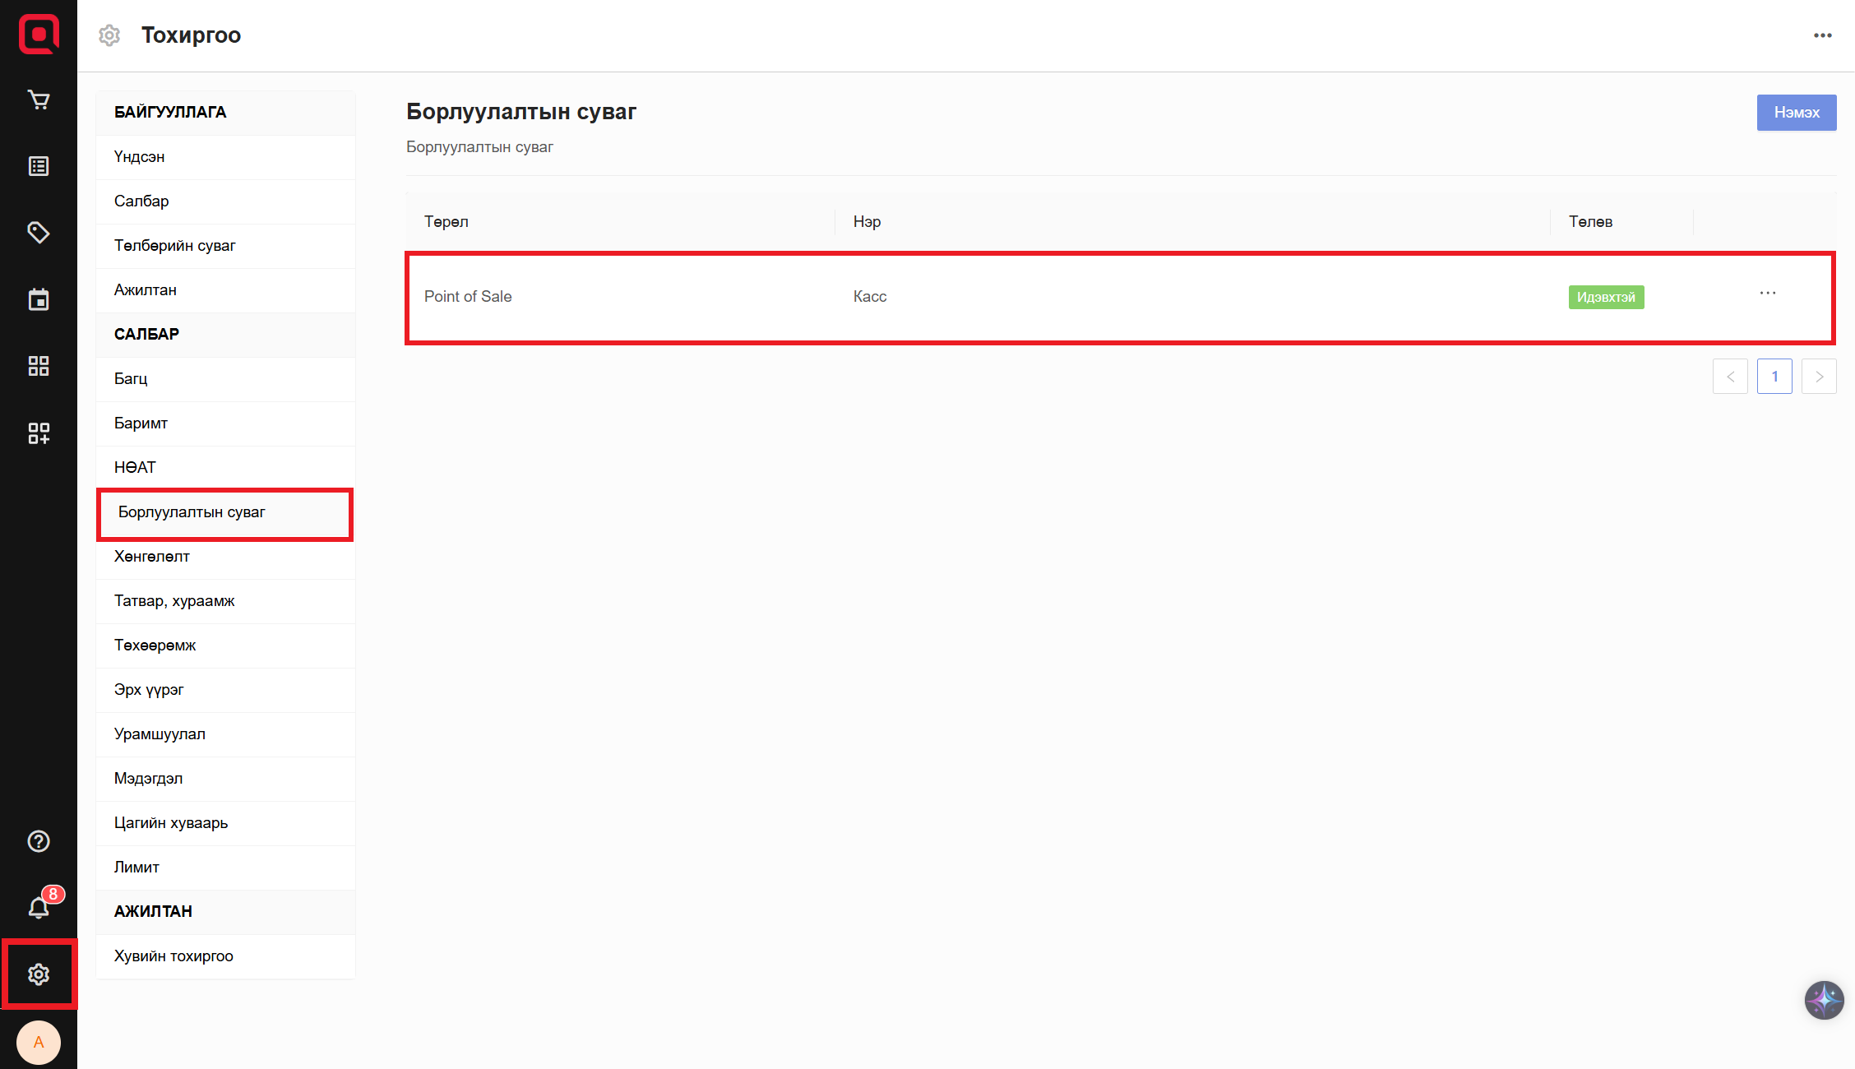The image size is (1855, 1069).
Task: Select page 1 pagination button
Action: click(1774, 377)
